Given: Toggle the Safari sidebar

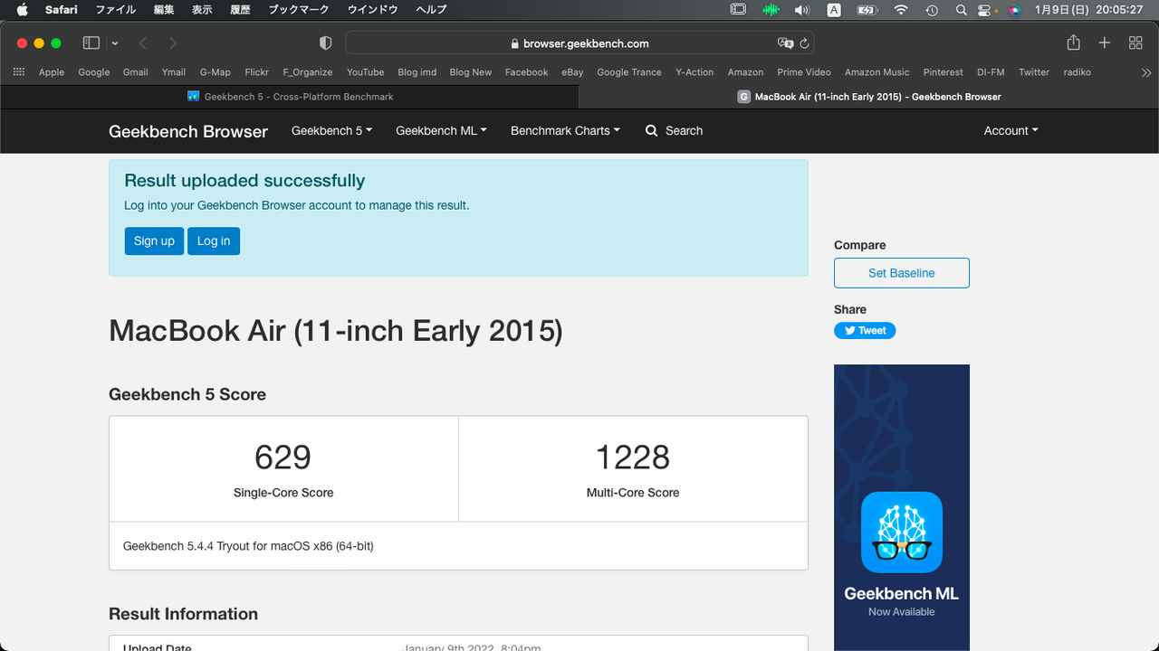Looking at the screenshot, I should tap(91, 42).
